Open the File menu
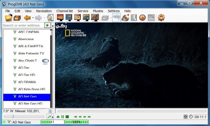 [8, 11]
